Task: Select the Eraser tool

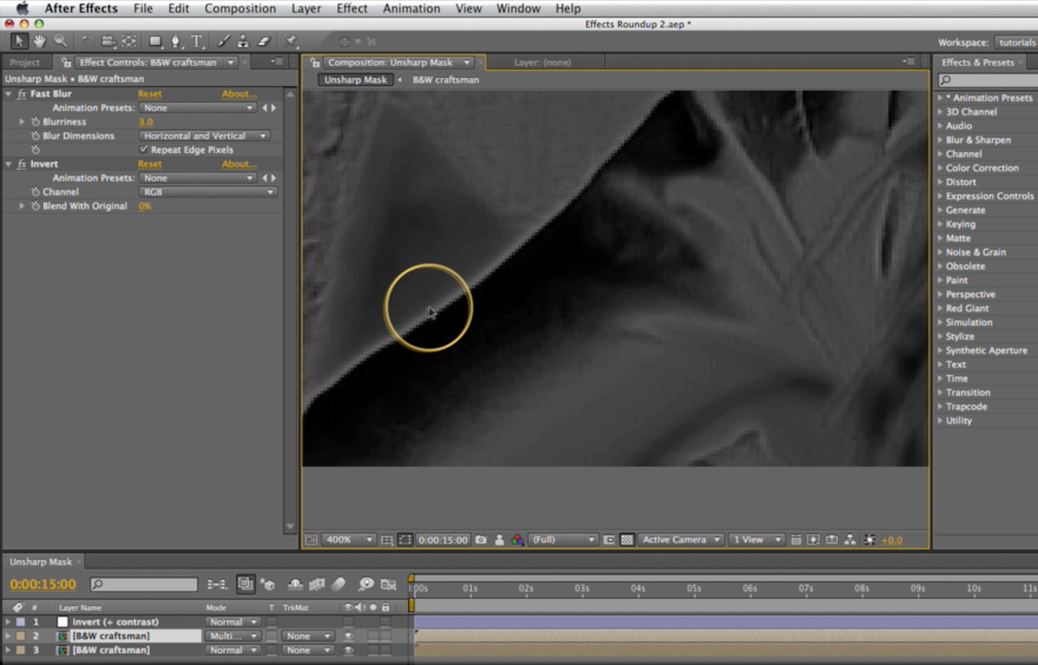Action: [264, 41]
